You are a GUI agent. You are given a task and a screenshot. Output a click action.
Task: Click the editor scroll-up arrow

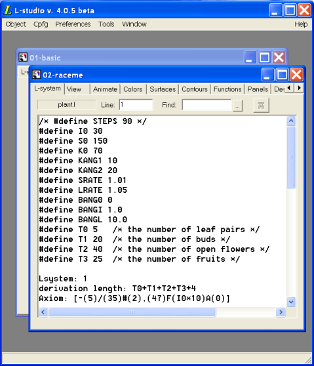(291, 121)
